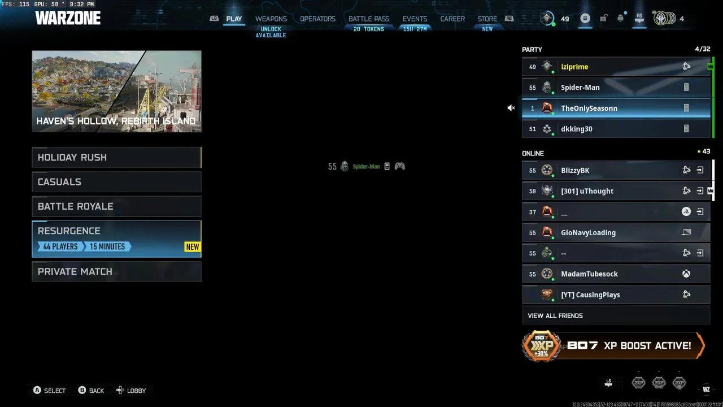Click the Battle.net icon on iziprime row
Viewport: 723px width, 407px height.
[x=686, y=67]
